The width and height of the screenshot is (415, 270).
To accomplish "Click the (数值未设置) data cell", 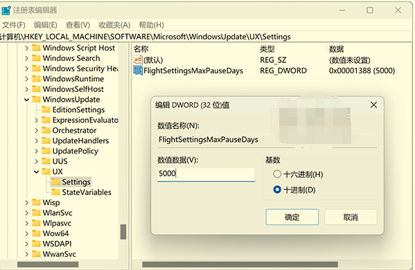I will click(350, 60).
